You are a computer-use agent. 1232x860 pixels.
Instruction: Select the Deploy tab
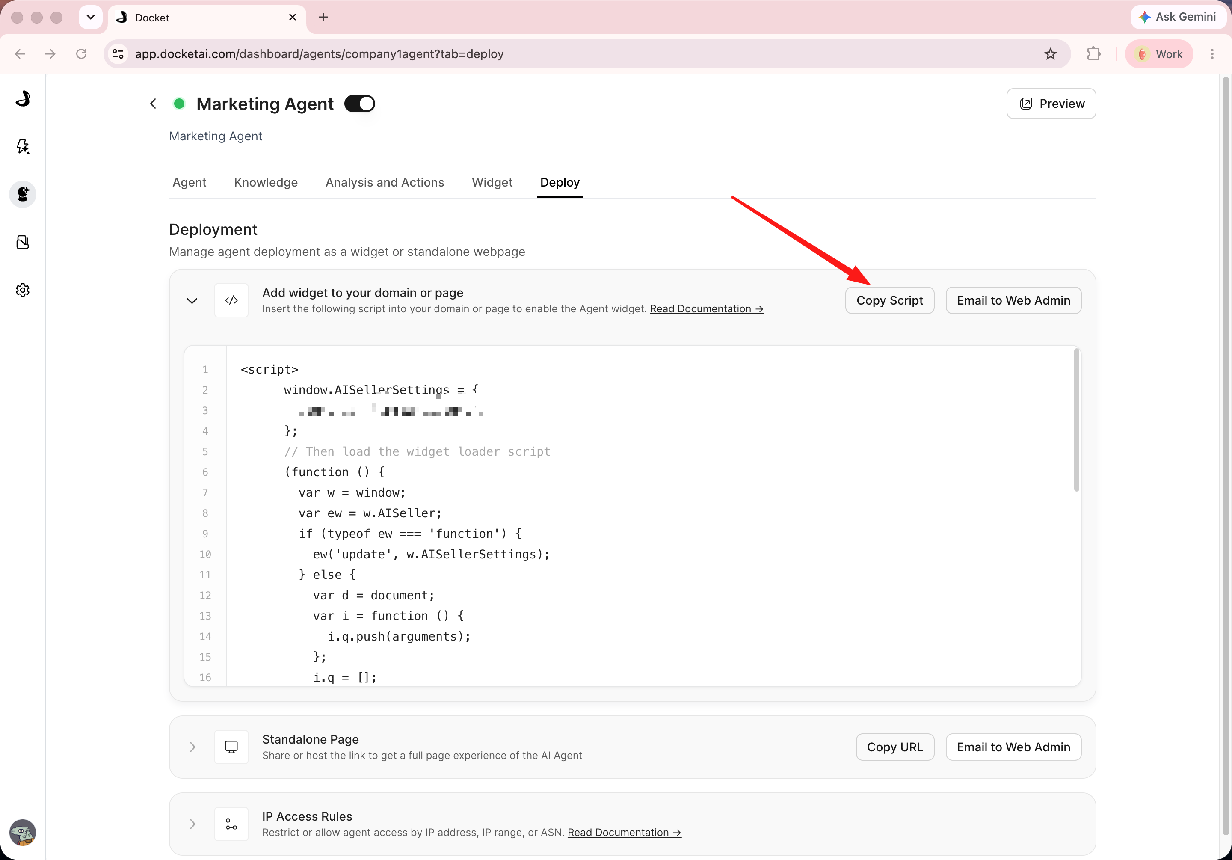pos(560,183)
